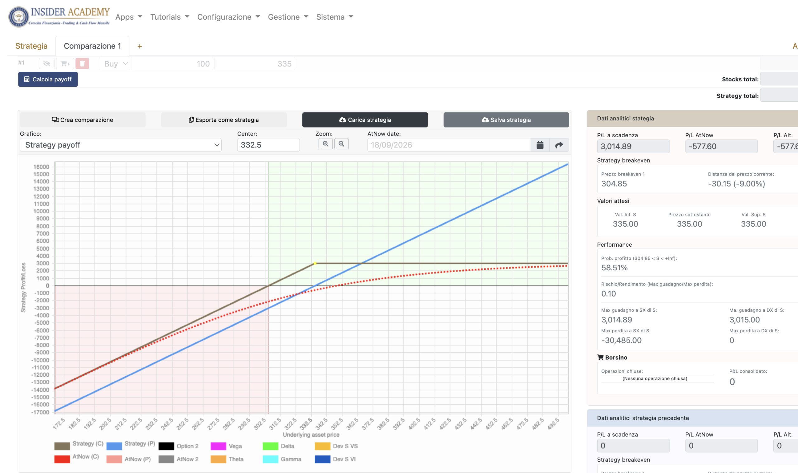
Task: Click the Borsino cart icon
Action: point(600,357)
